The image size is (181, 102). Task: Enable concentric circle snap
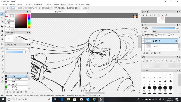pyautogui.click(x=29, y=8)
